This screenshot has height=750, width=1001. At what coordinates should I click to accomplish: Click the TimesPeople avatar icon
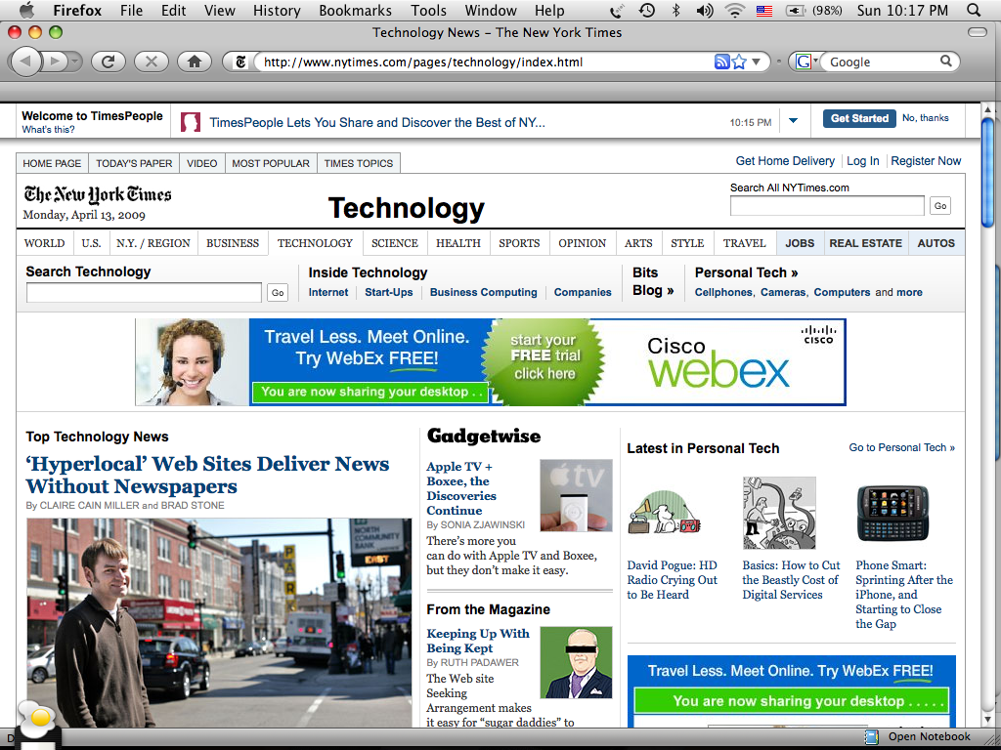191,122
